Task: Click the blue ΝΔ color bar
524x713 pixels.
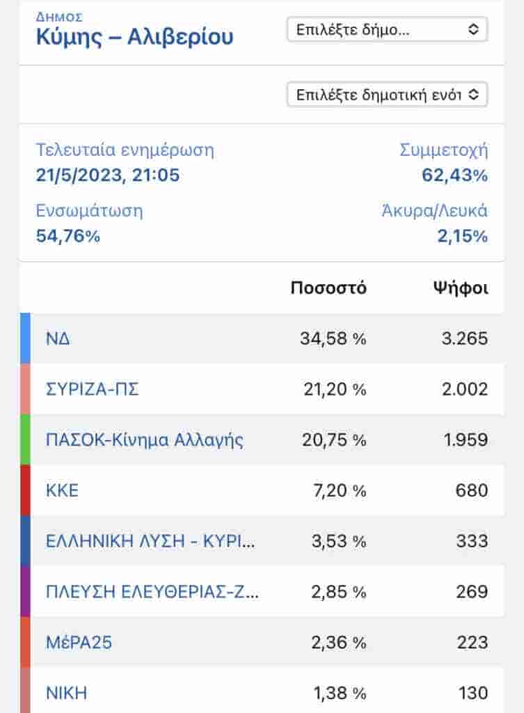Action: (25, 339)
